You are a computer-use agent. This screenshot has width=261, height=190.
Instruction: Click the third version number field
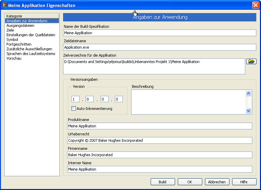105,99
